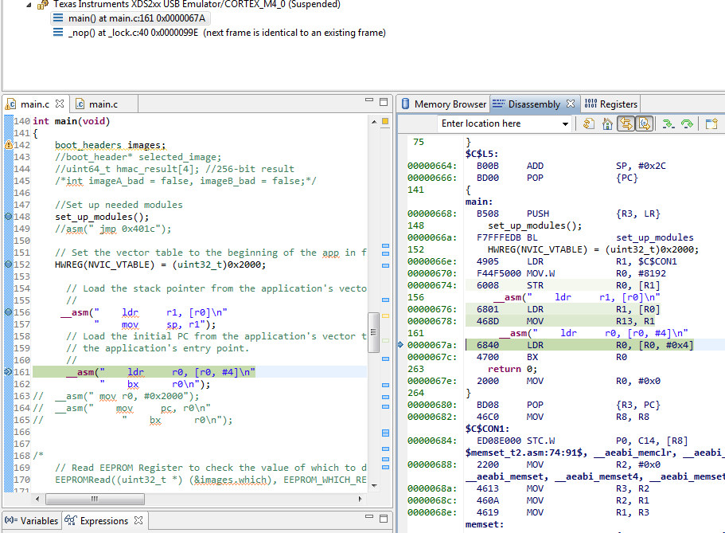Toggle source mode in the Disassembly view

[644, 123]
